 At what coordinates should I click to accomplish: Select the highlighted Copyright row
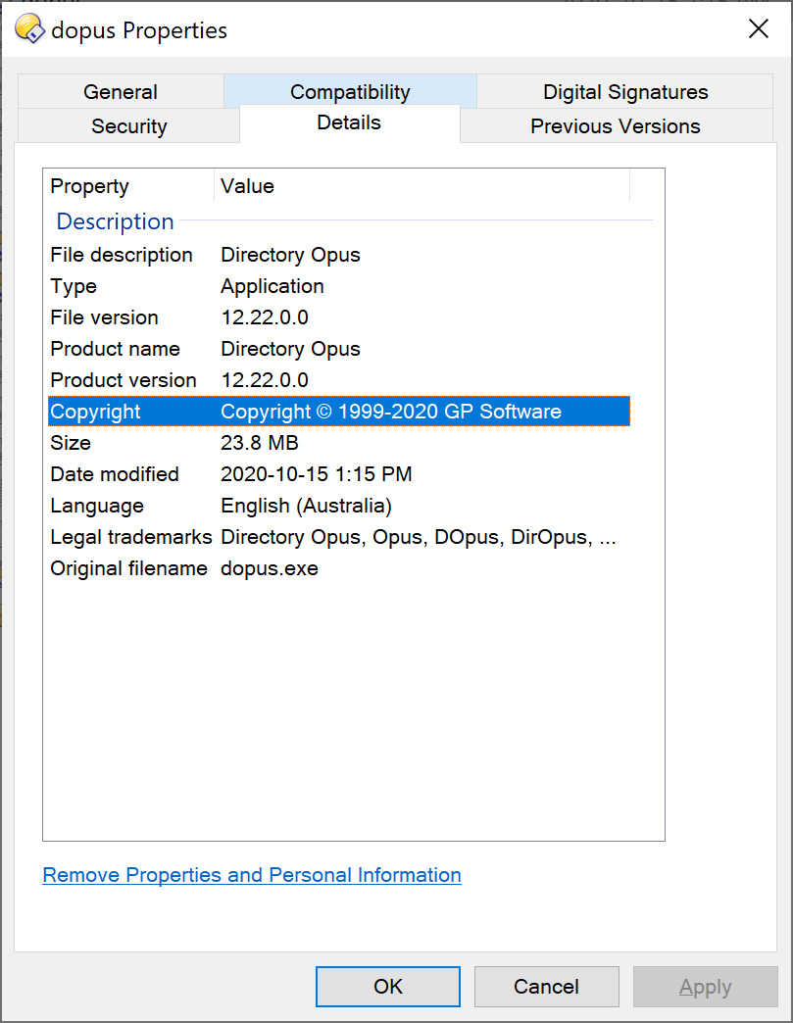pos(339,411)
